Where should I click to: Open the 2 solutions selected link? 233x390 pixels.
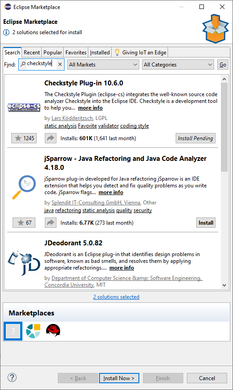[x=116, y=297]
